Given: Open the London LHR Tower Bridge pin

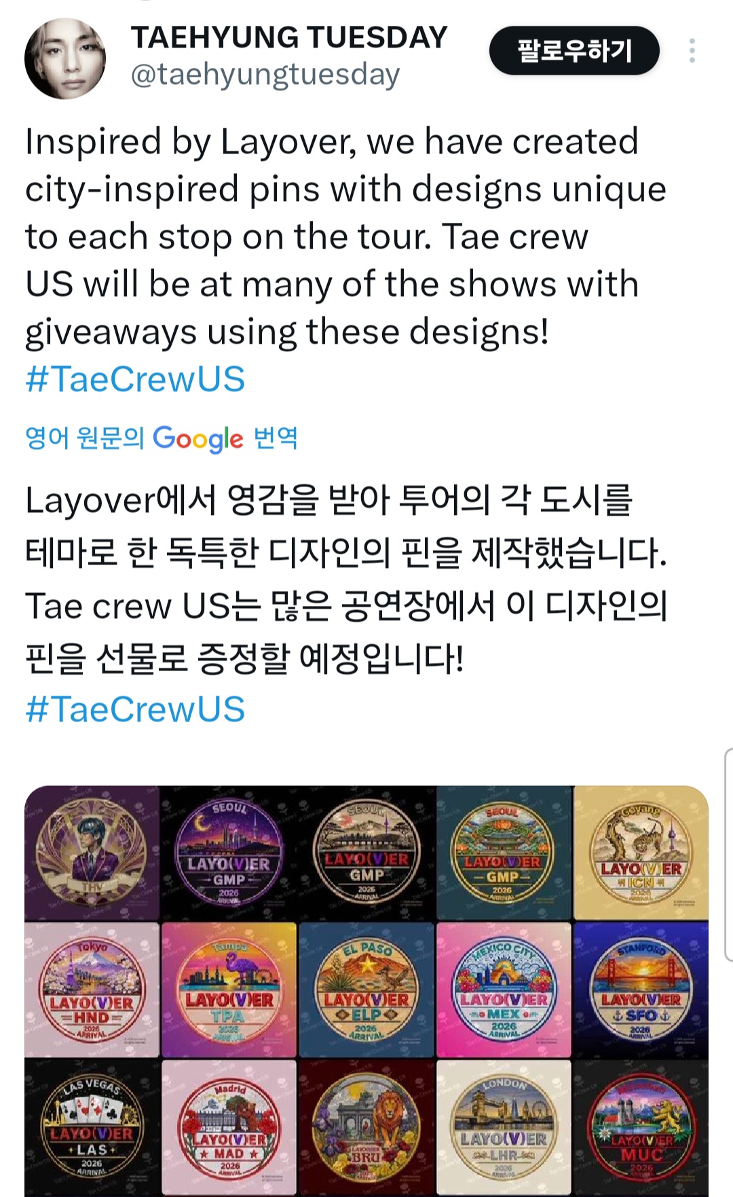Looking at the screenshot, I should pyautogui.click(x=504, y=1128).
